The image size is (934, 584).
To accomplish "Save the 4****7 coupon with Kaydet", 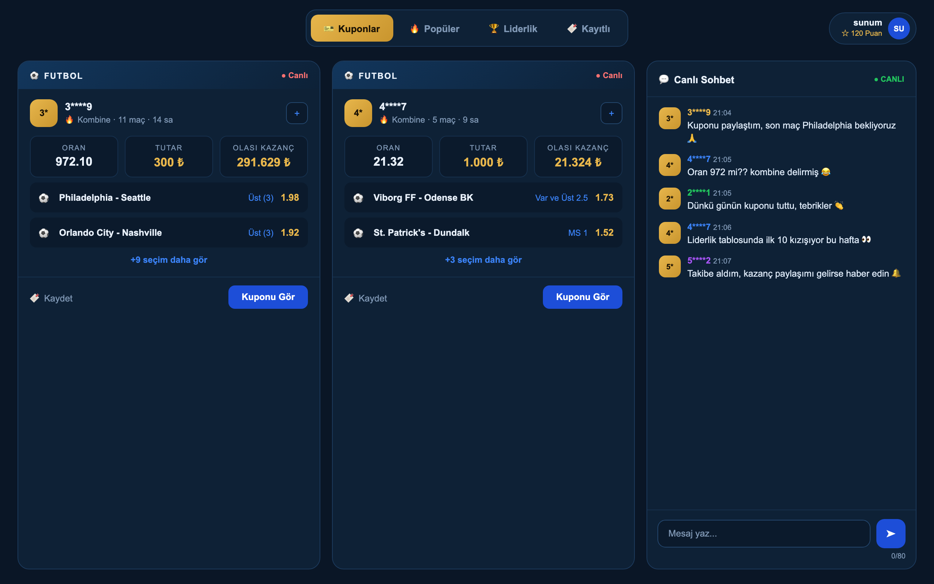I will (x=366, y=298).
